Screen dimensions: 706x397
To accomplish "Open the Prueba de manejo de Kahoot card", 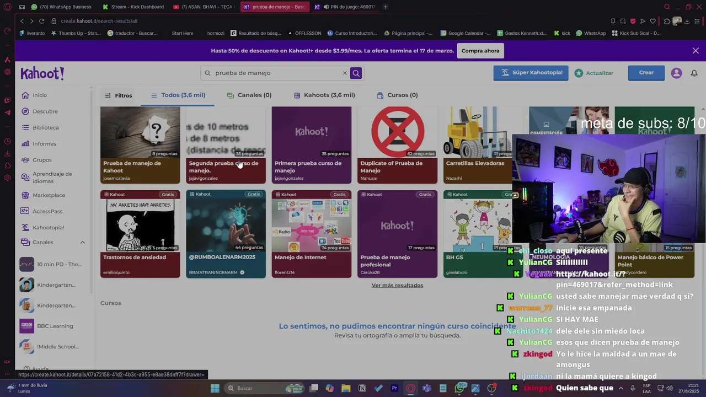I will 140,145.
